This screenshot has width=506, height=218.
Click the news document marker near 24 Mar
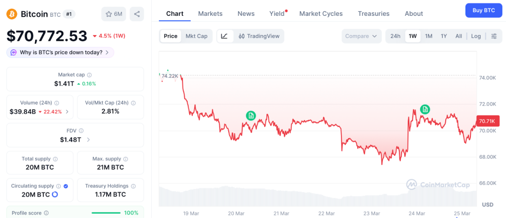coord(424,109)
